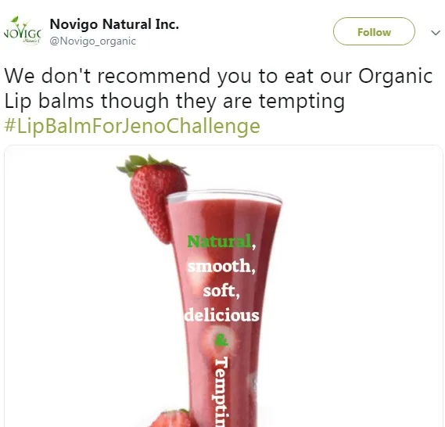Screen dimensions: 445x427
Task: Click the word "tempting" in tweet text
Action: [x=302, y=102]
